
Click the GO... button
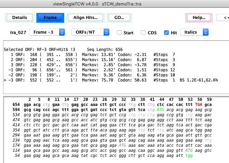119,17
